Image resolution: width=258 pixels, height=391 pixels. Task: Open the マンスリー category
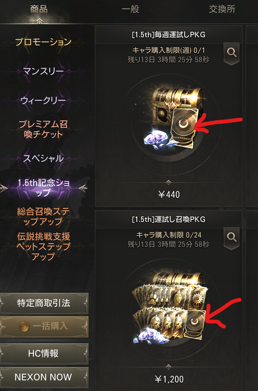pyautogui.click(x=43, y=71)
